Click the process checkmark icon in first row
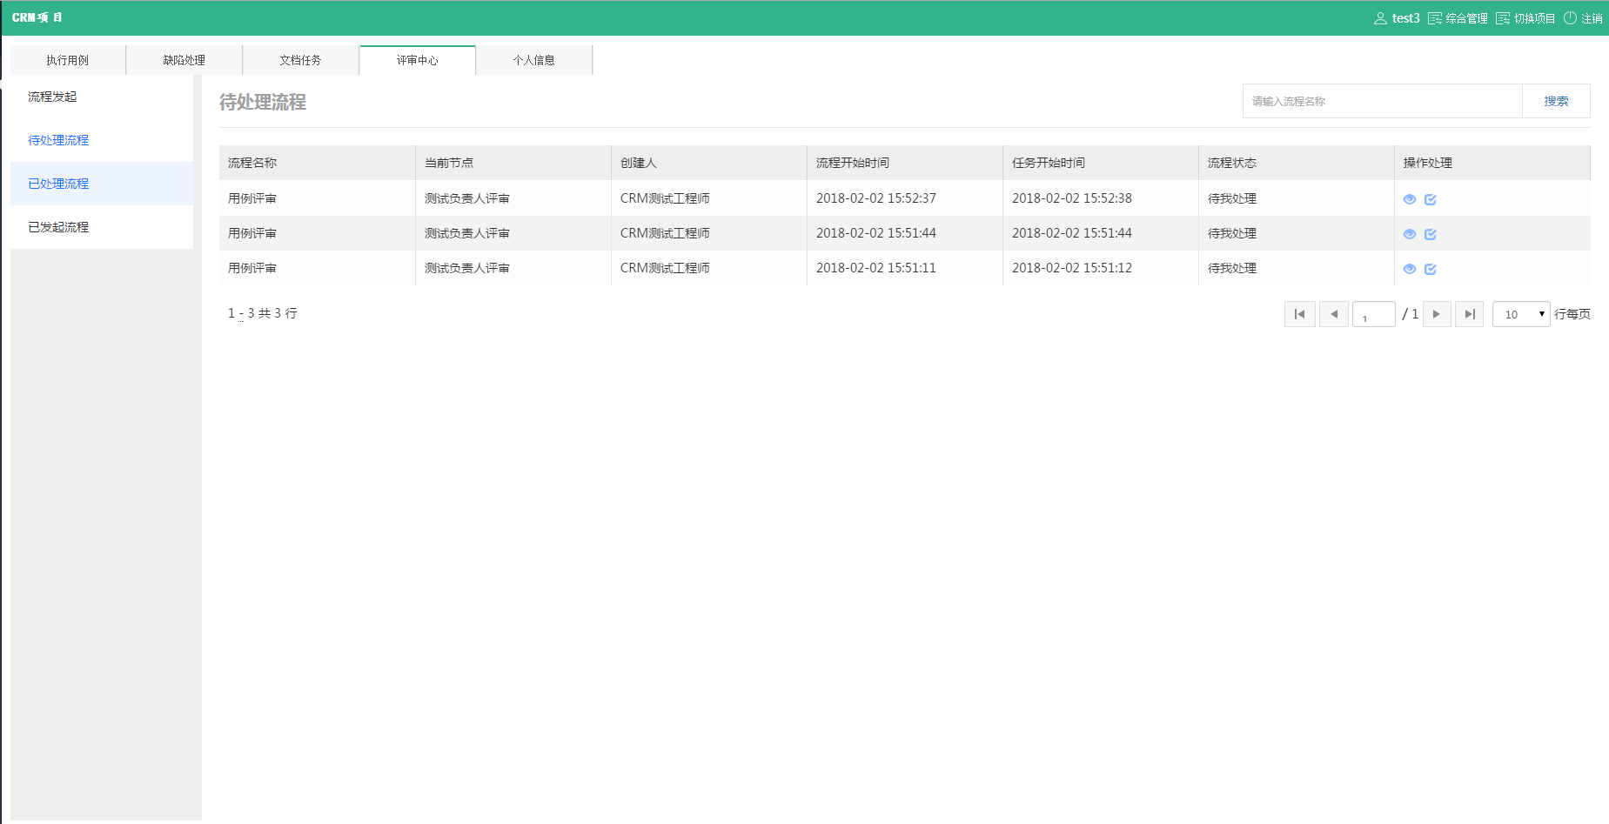Screen dimensions: 1609x824 1430,199
